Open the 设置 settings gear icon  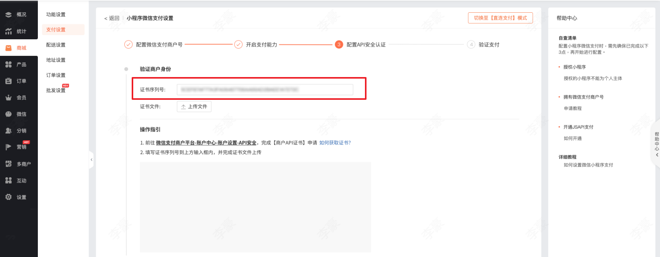coord(8,197)
